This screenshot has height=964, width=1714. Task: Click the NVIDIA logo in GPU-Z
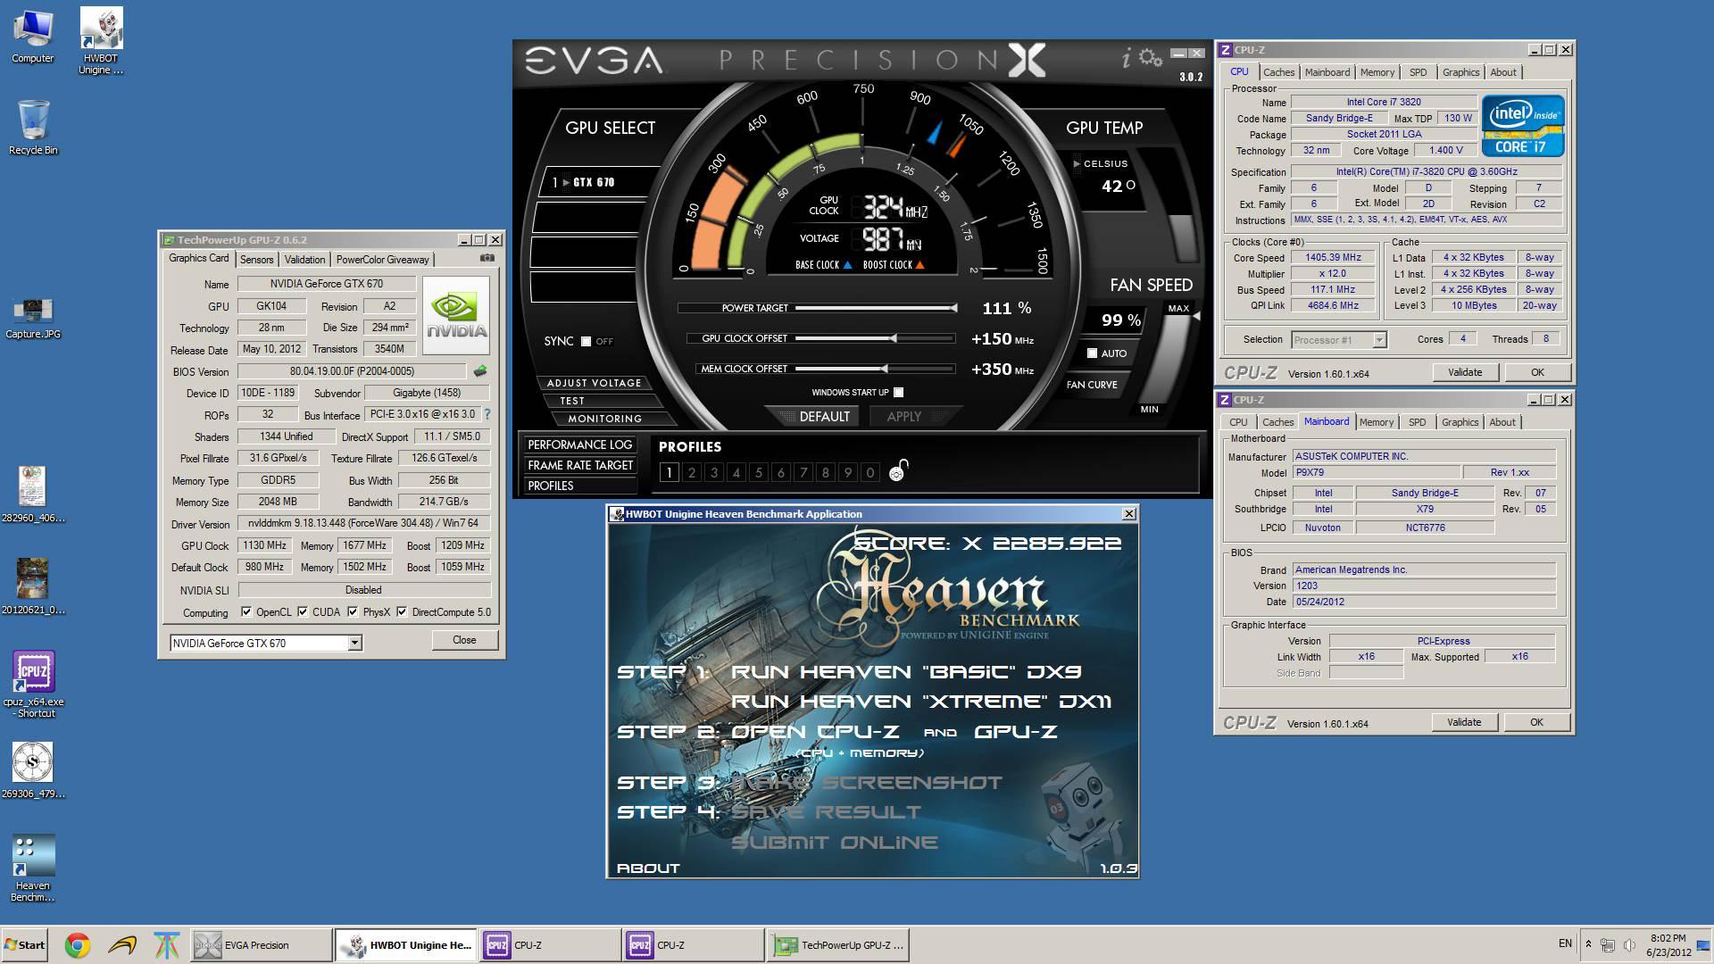(x=455, y=315)
